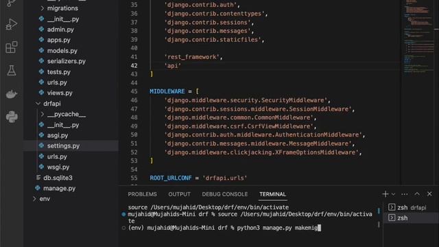The image size is (439, 247).
Task: Switch to the PROBLEMS tab
Action: pyautogui.click(x=142, y=194)
